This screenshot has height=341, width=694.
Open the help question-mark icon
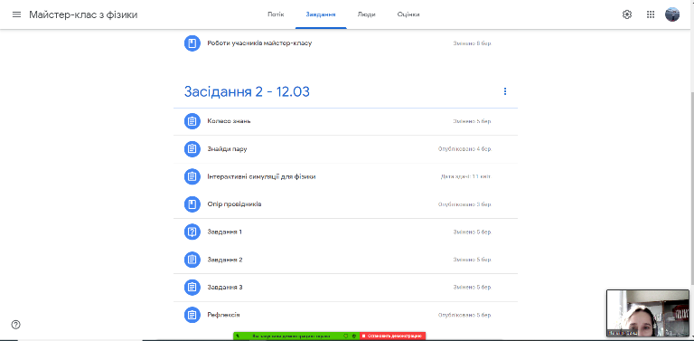(x=16, y=325)
